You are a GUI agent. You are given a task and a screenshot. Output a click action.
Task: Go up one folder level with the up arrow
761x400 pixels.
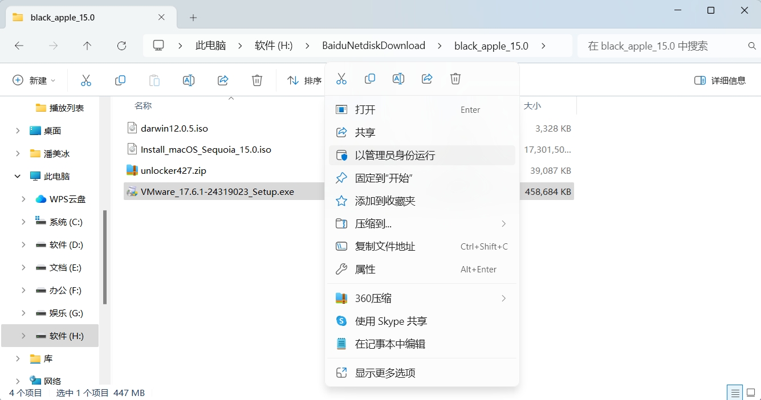point(87,46)
